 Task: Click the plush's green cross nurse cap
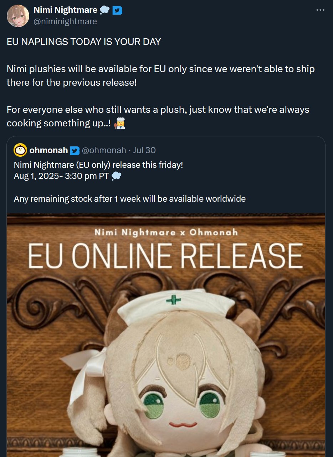pyautogui.click(x=173, y=303)
